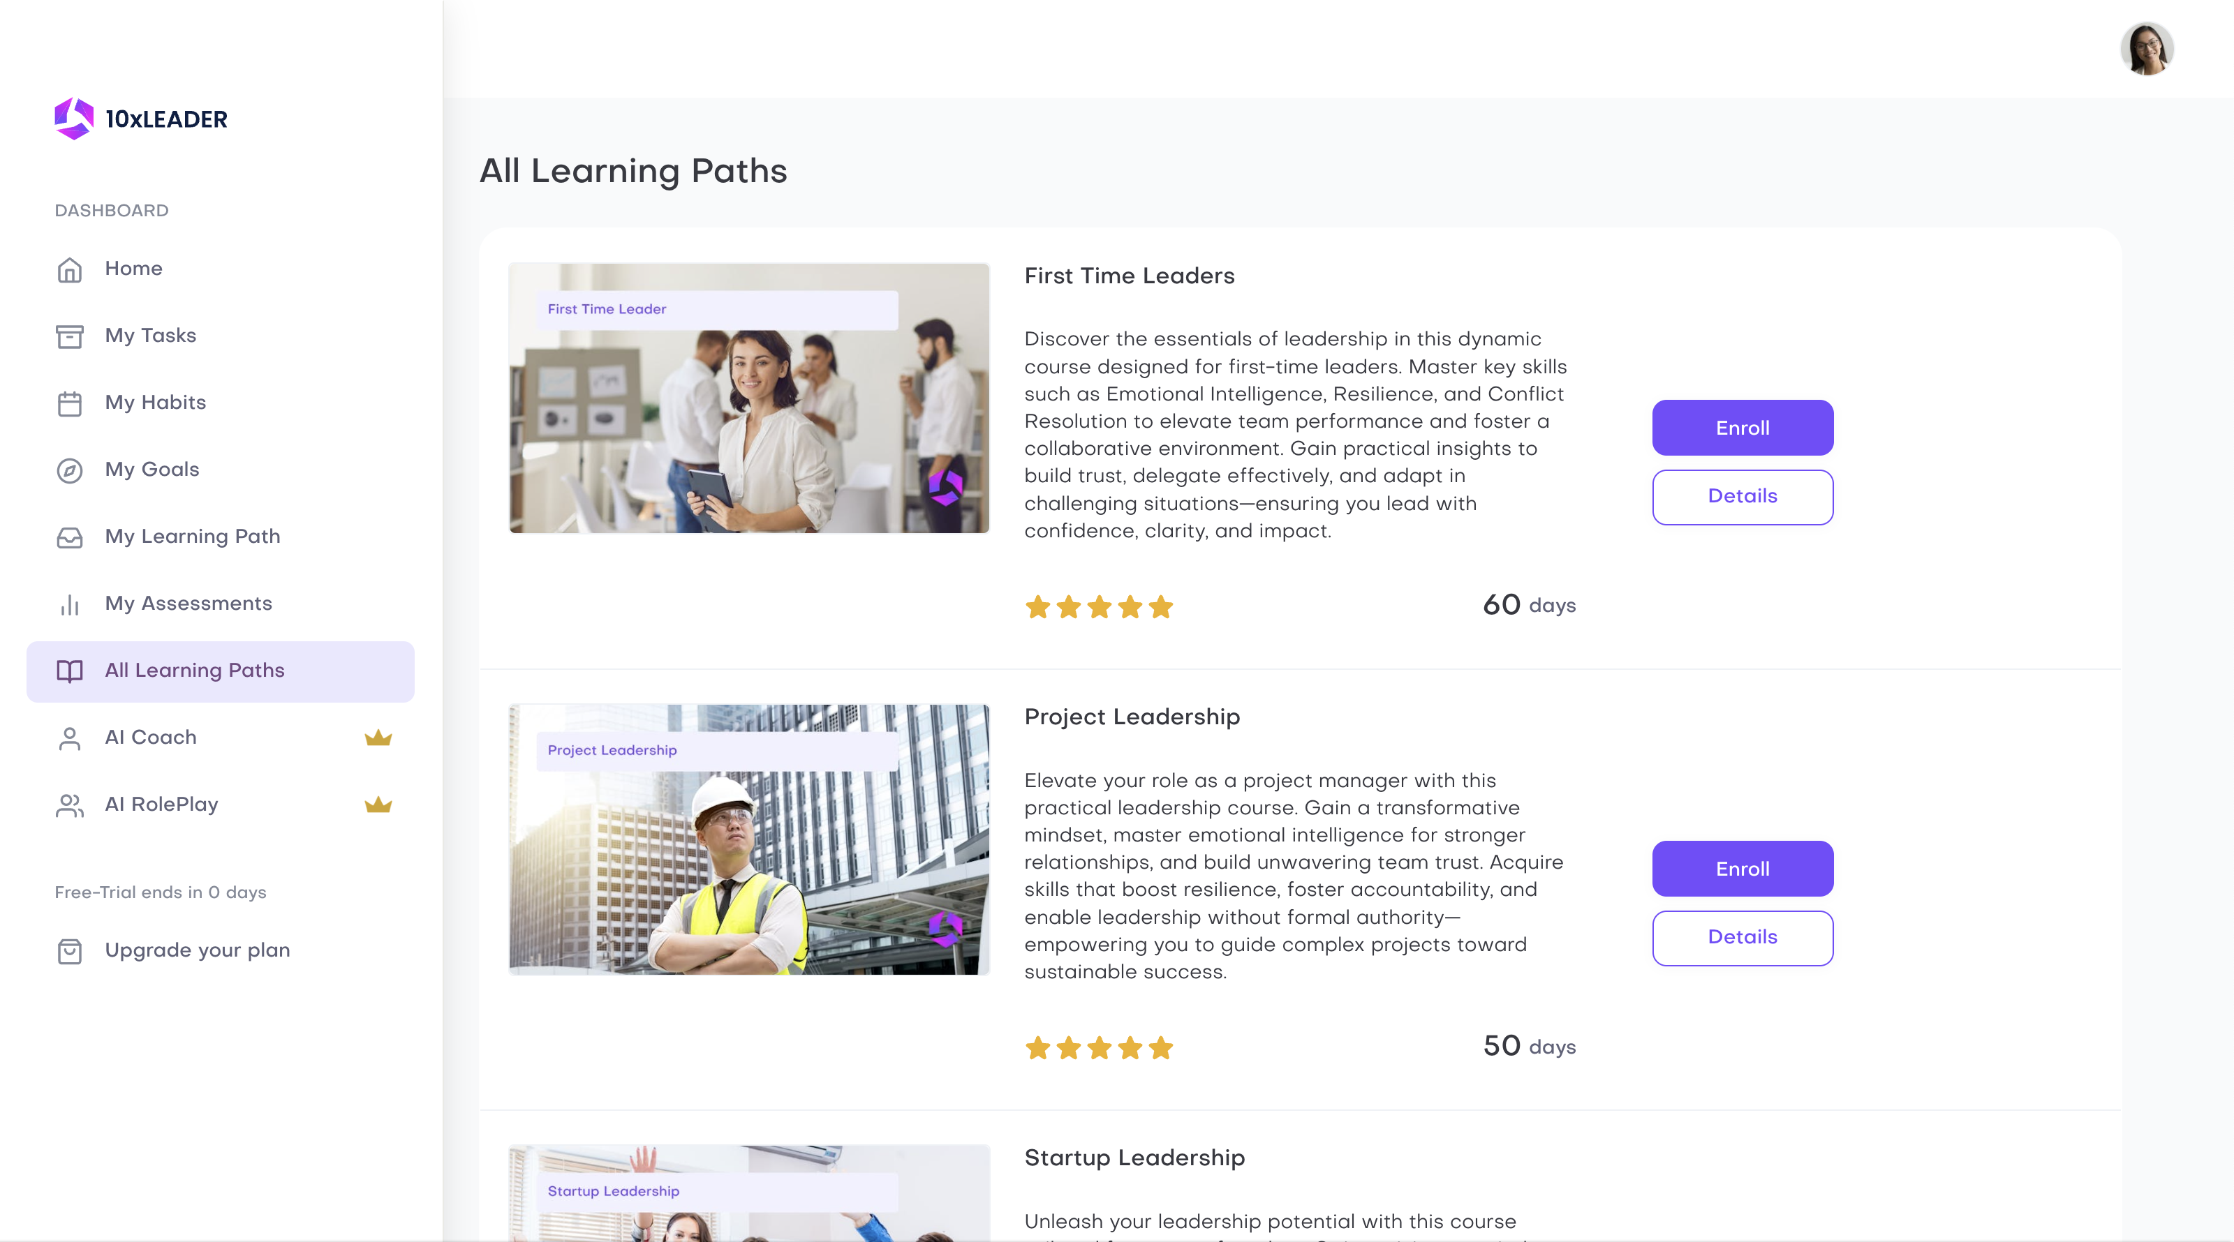Click the Home house icon
Screen dimensions: 2234x1242
[69, 269]
